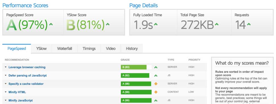
Task: Click the TYPE column header
Action: [171, 60]
